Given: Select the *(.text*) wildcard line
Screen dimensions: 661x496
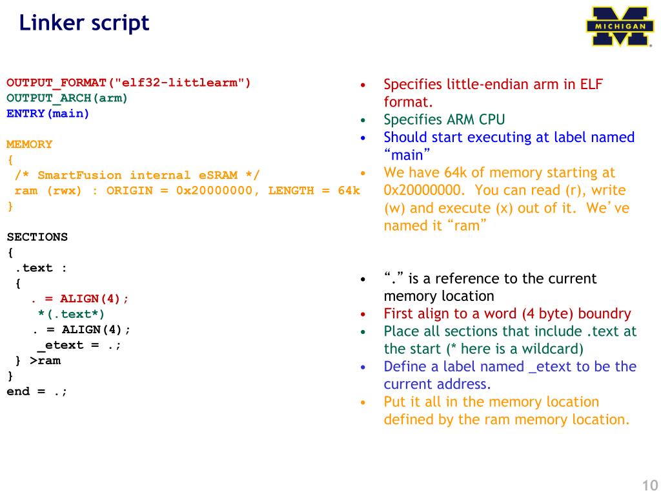Looking at the screenshot, I should 71,315.
